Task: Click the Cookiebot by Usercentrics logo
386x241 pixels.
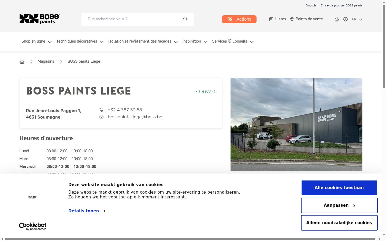Action: (33, 226)
